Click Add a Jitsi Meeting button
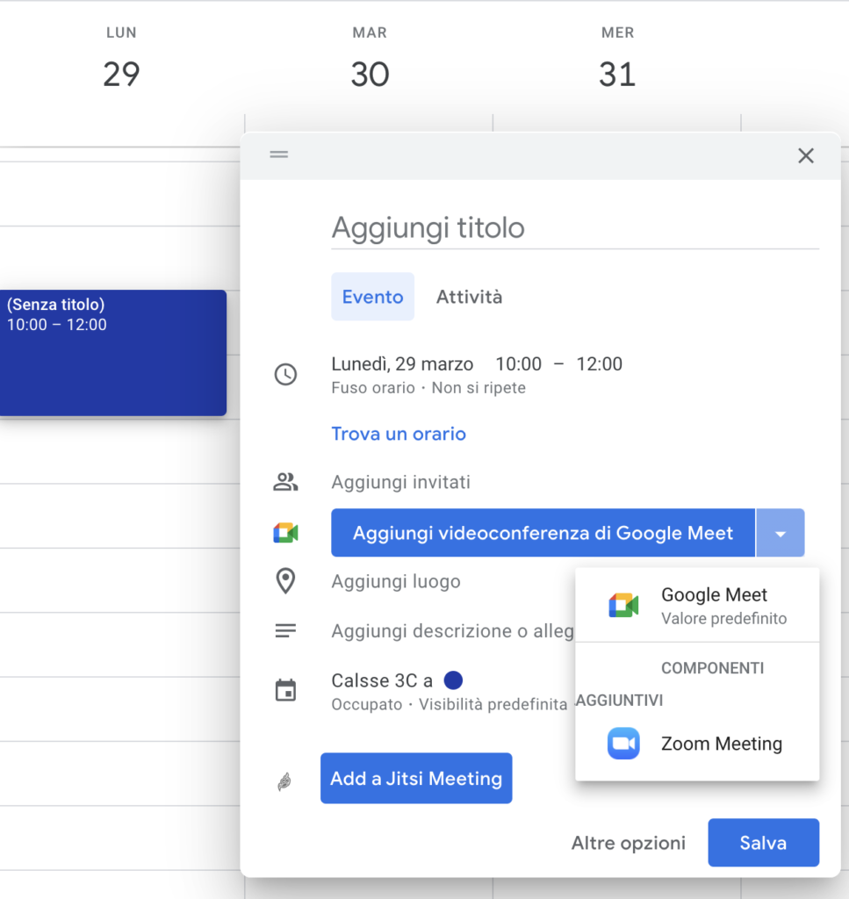Image resolution: width=849 pixels, height=899 pixels. pos(416,778)
